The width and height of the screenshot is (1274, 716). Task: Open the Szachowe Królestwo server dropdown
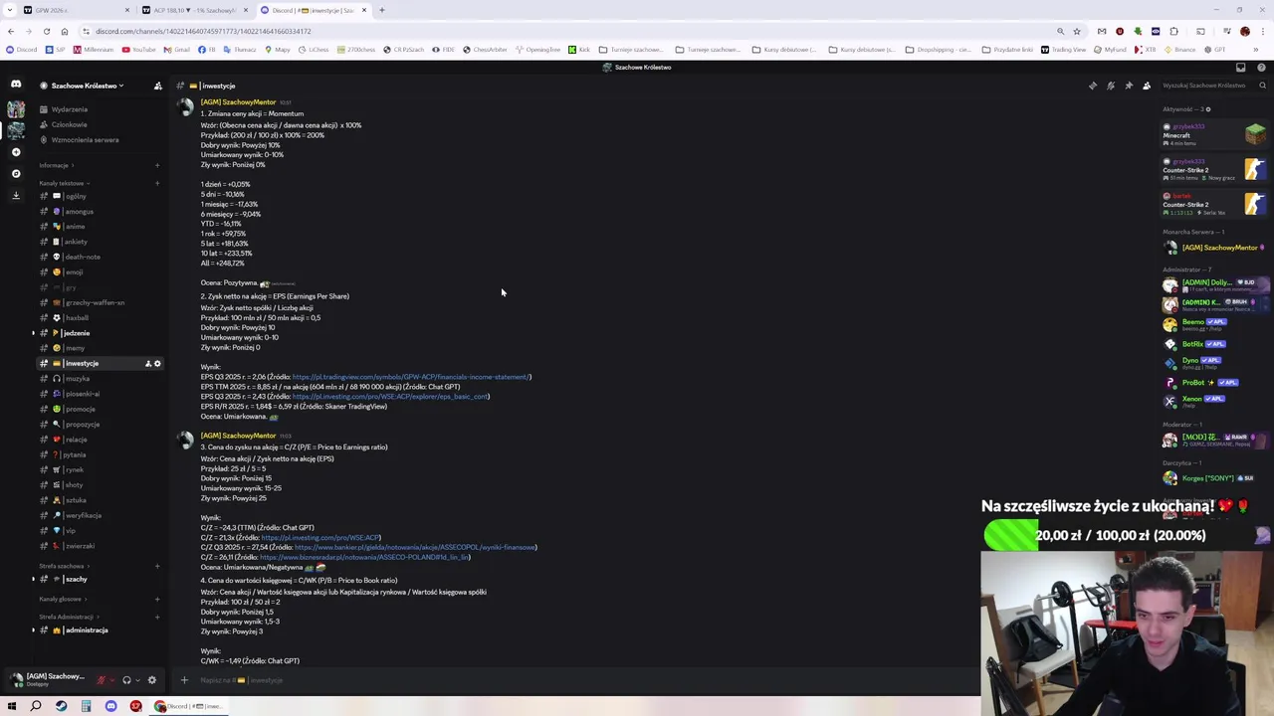[x=88, y=86]
